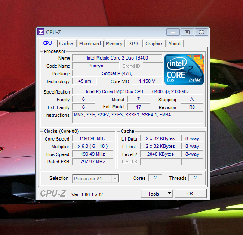Click the Threads count value
The image size is (243, 235).
coord(195,178)
